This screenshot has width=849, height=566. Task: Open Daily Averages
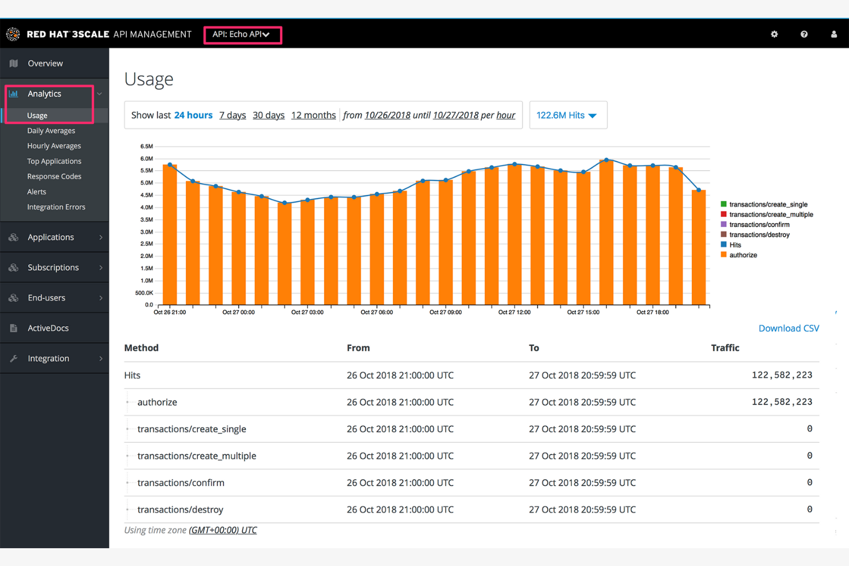click(x=51, y=131)
